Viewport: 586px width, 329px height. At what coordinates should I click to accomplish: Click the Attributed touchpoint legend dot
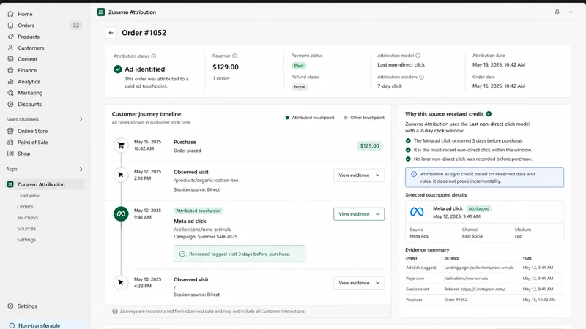[287, 118]
